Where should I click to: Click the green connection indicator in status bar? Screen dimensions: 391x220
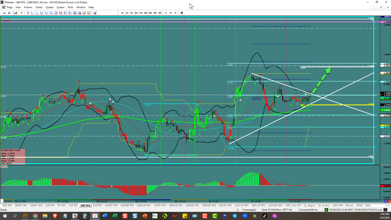tap(326, 210)
